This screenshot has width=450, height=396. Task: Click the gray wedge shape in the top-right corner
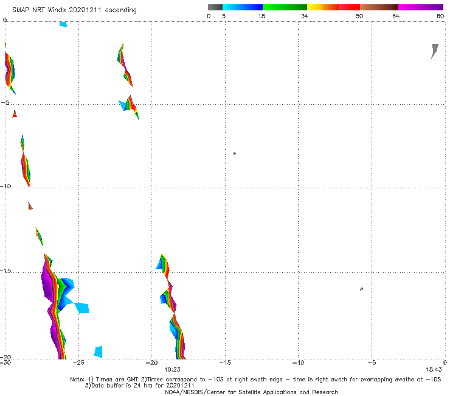(x=435, y=51)
